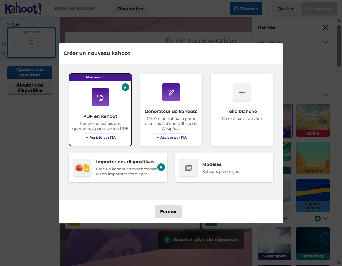
Task: Click Ajouter plus de réponses link
Action: (x=206, y=240)
